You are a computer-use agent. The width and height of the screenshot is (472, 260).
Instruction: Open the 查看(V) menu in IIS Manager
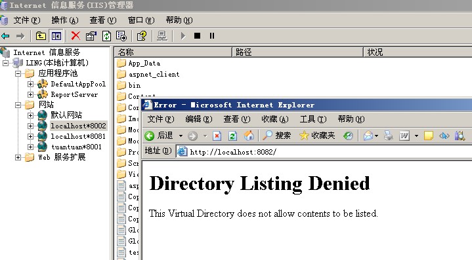pos(102,20)
